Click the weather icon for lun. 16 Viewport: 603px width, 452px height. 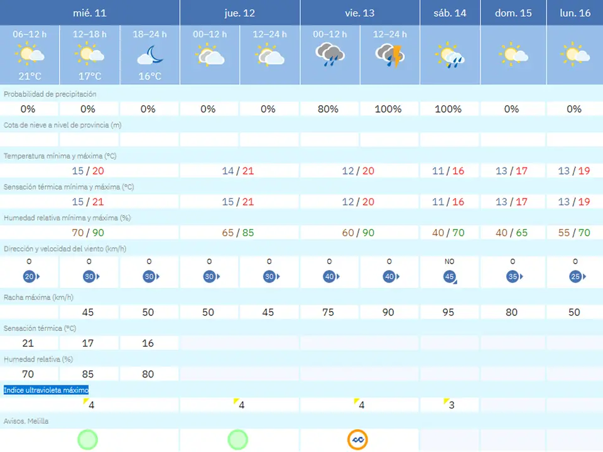575,54
